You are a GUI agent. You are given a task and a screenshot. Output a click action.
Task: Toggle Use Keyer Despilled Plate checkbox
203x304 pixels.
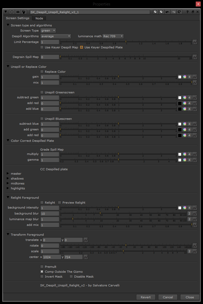[82, 47]
